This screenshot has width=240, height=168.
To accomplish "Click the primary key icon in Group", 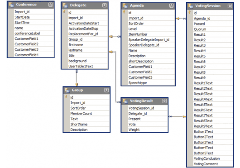I will pos(66,97).
